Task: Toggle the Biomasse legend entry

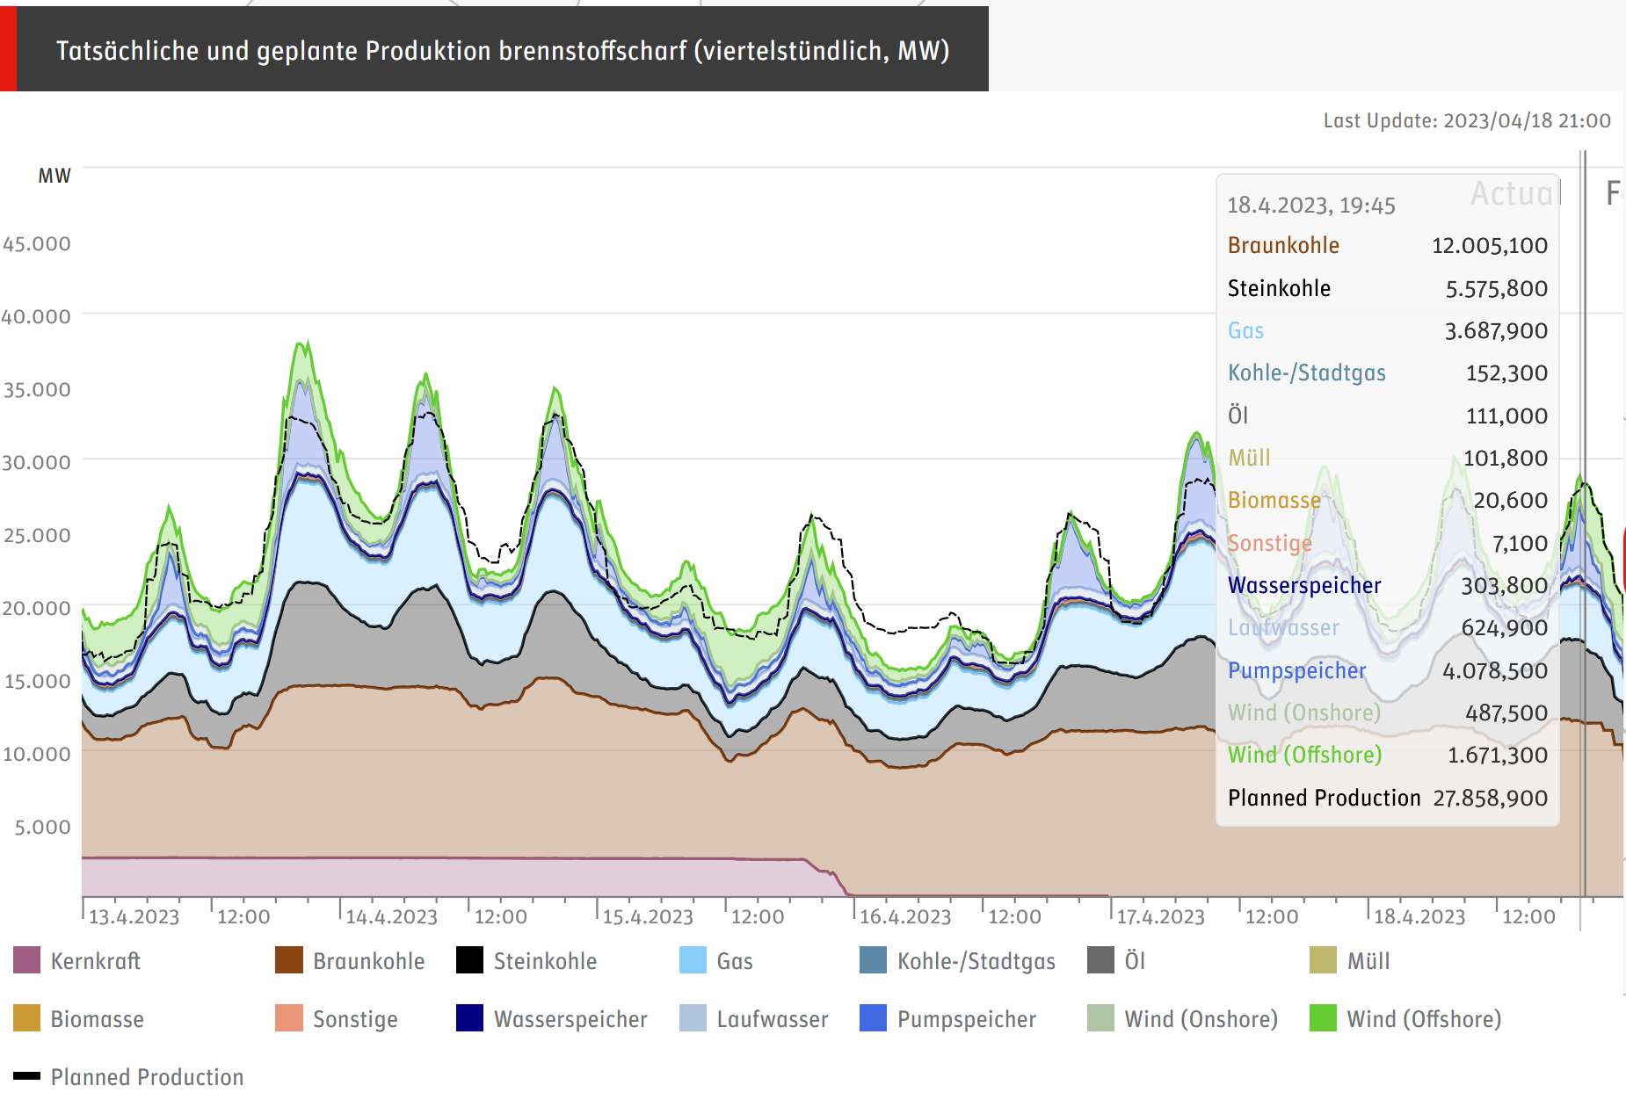Action: [x=78, y=1019]
